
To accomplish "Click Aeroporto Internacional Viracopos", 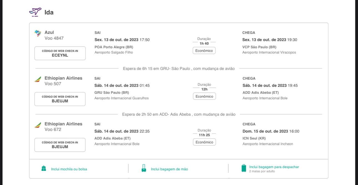I will click(x=269, y=52).
